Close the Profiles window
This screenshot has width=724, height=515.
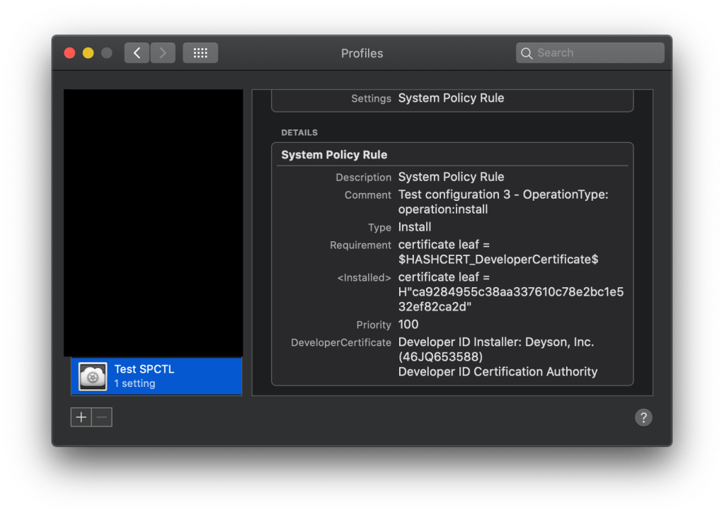point(70,53)
